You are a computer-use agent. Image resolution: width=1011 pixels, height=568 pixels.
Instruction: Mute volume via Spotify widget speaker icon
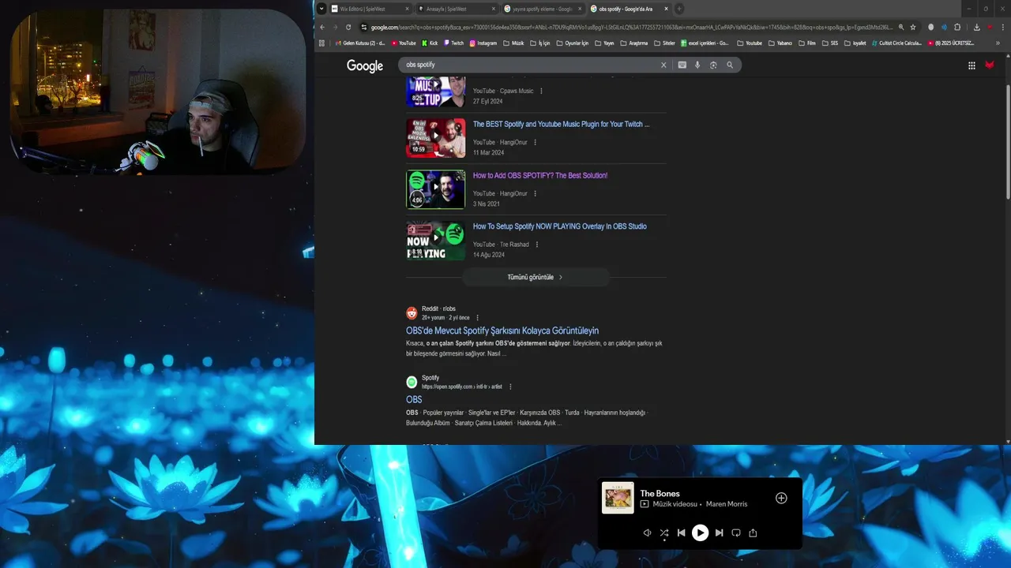pyautogui.click(x=647, y=532)
